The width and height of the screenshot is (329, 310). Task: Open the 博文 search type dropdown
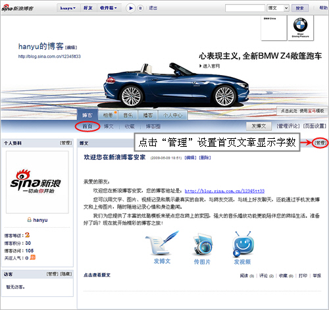[x=278, y=8]
